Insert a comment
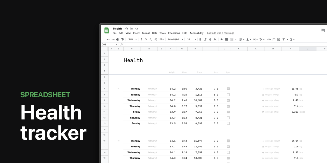The width and height of the screenshot is (327, 163). point(274,39)
